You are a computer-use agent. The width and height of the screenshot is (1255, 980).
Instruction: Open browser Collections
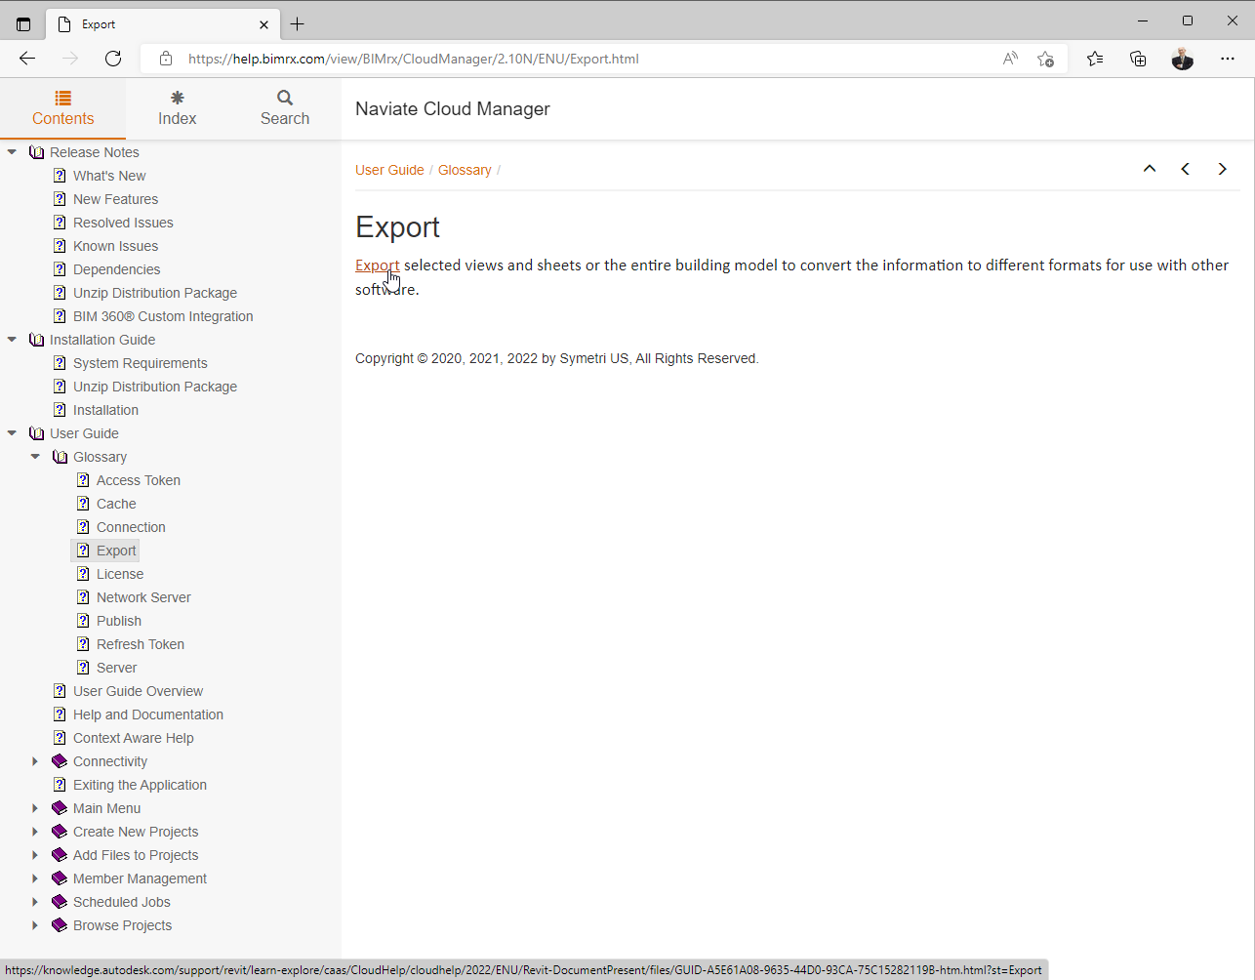[x=1138, y=59]
